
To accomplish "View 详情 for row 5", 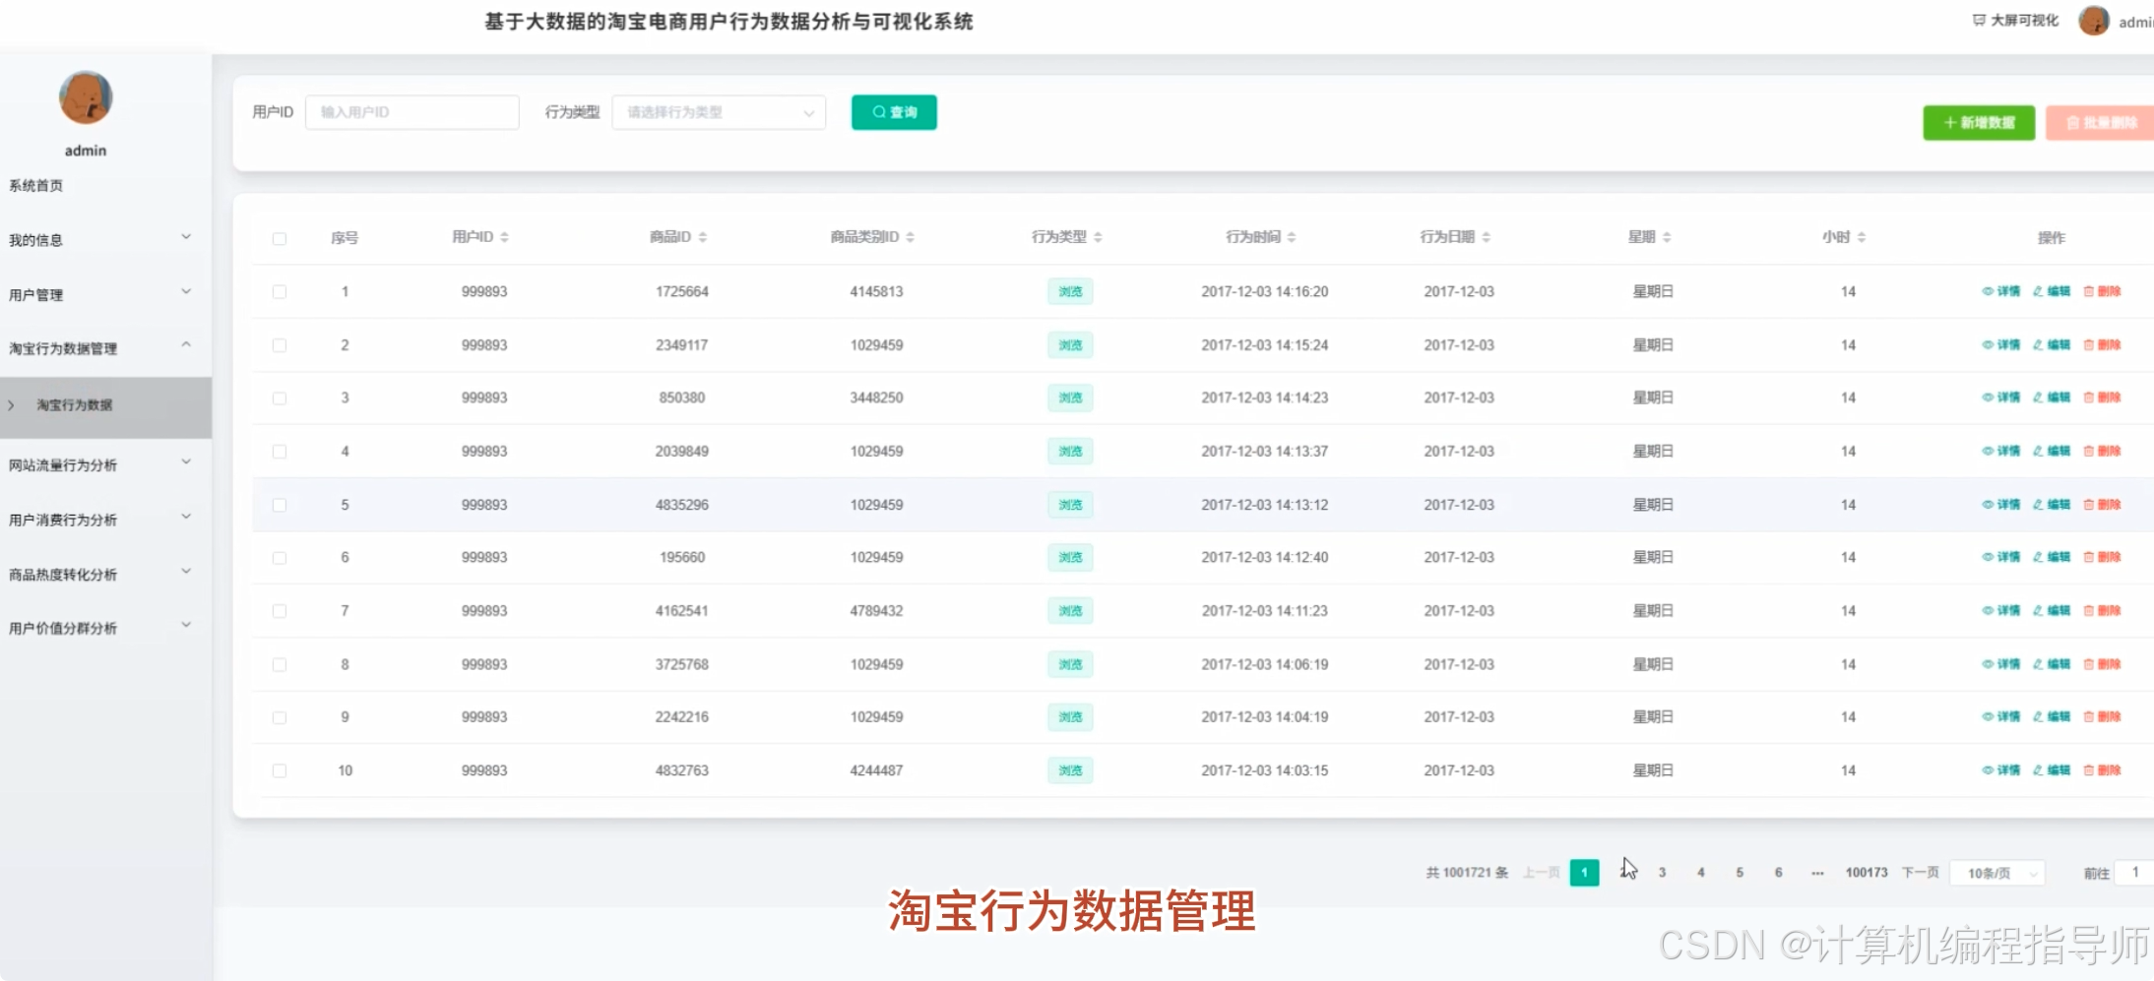I will [x=2001, y=504].
